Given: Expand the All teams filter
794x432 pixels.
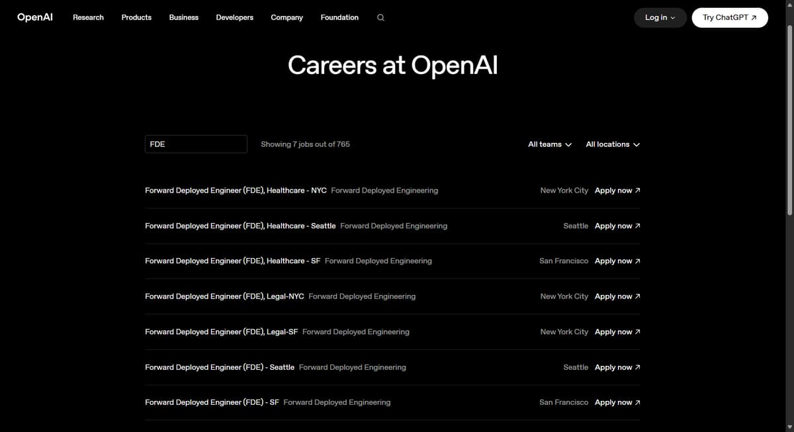Looking at the screenshot, I should coord(550,144).
